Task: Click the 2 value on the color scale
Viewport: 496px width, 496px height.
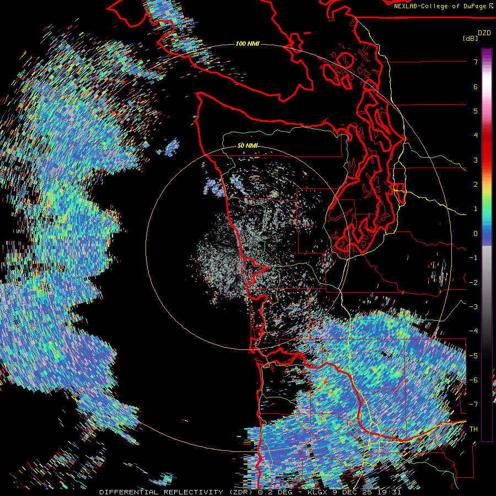Action: 476,185
